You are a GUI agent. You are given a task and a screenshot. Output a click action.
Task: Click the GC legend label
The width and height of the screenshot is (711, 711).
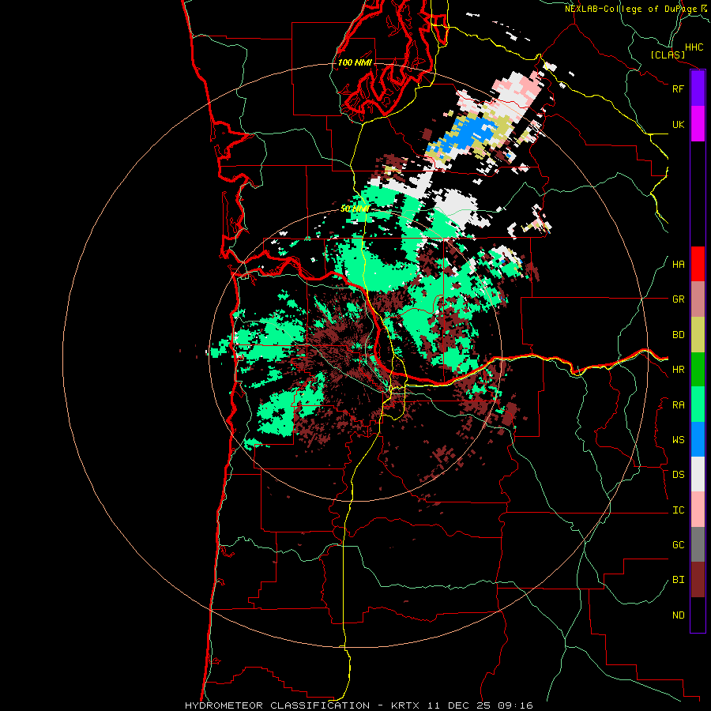click(x=678, y=545)
